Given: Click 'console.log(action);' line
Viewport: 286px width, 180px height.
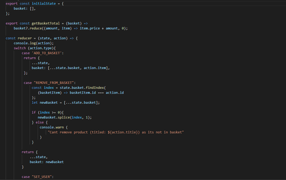Looking at the screenshot, I should [x=34, y=43].
